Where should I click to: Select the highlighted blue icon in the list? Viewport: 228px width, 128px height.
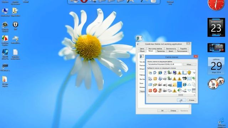click(x=180, y=85)
